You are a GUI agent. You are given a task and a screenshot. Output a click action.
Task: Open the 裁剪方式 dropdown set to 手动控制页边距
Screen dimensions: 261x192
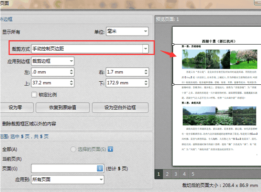point(90,49)
